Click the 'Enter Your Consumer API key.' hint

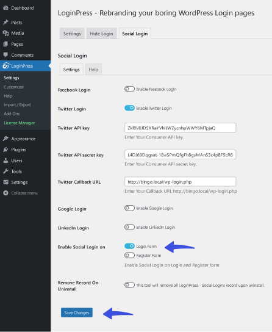154,137
